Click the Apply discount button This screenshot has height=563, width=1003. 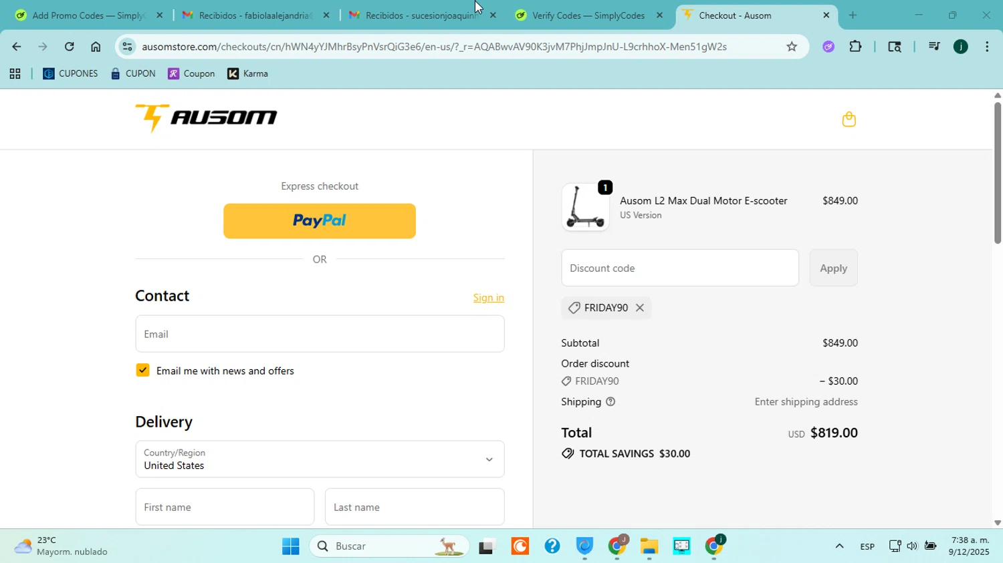pos(833,268)
